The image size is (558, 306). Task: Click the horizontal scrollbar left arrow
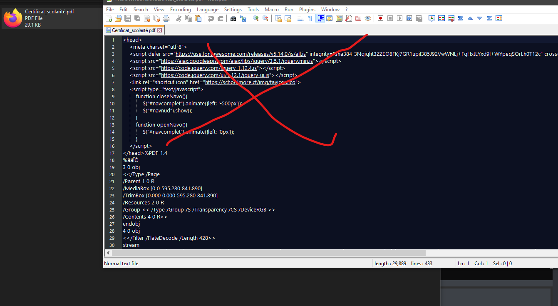click(108, 253)
